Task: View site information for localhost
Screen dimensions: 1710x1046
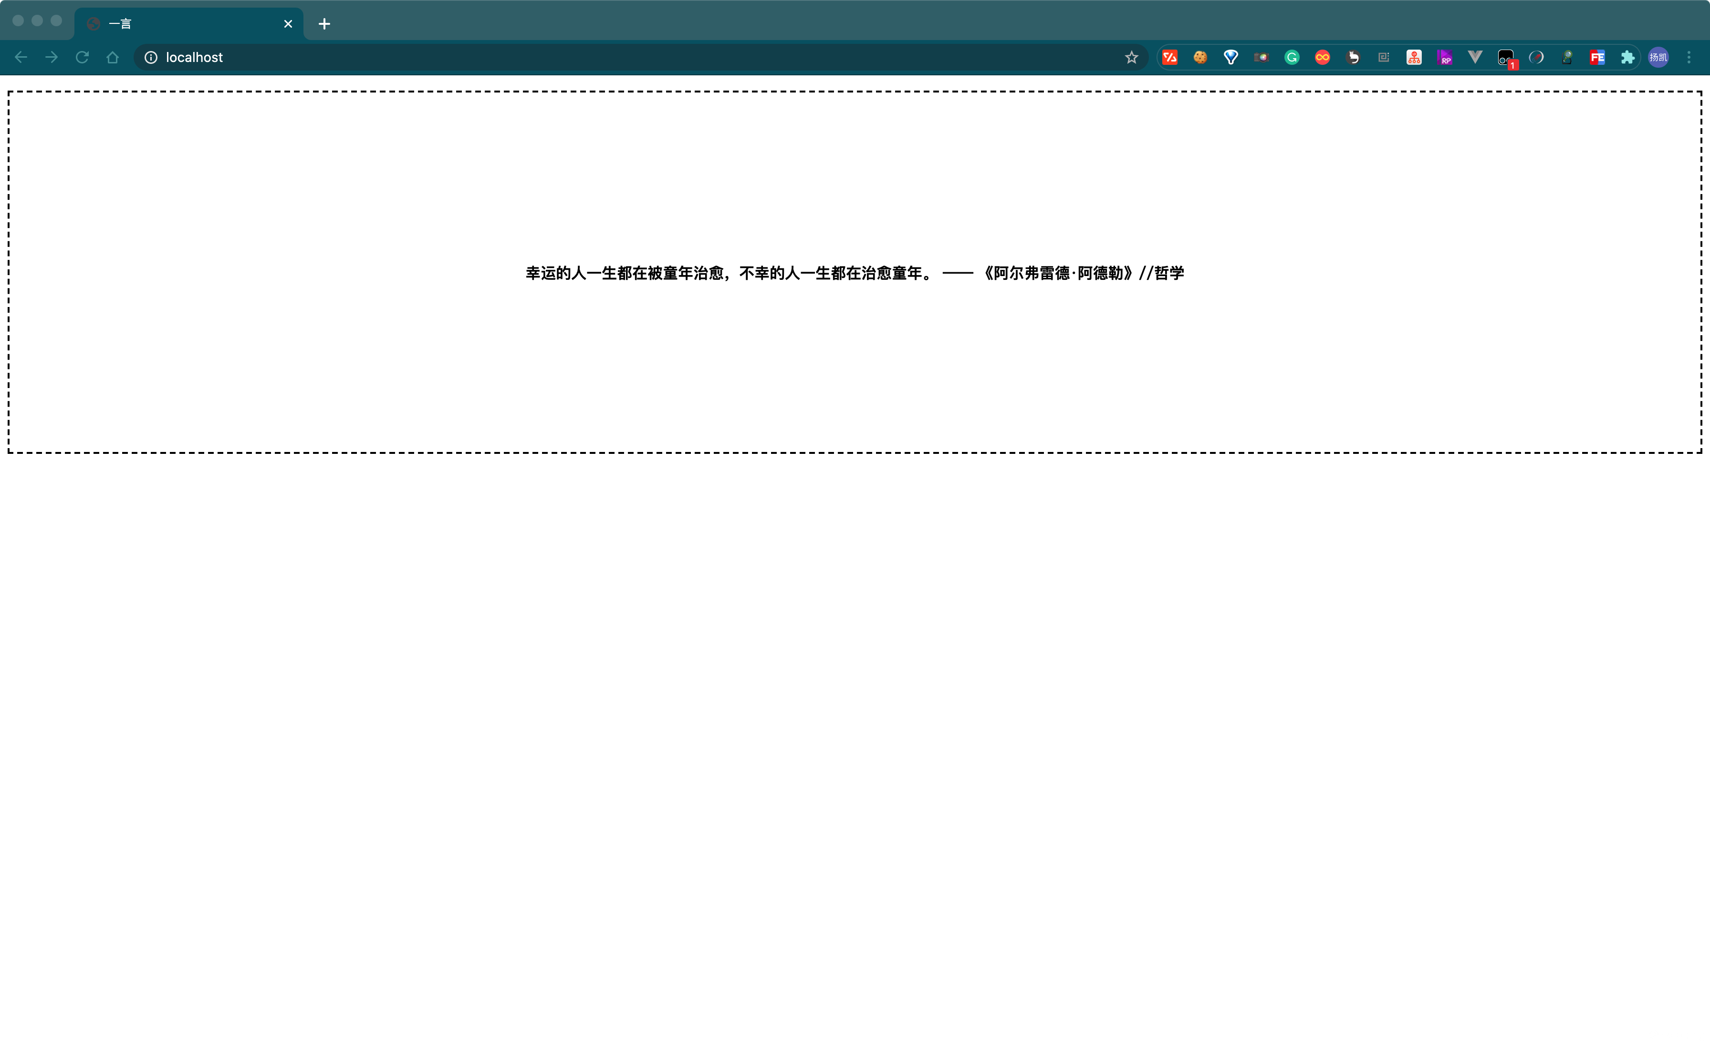Action: click(x=151, y=58)
